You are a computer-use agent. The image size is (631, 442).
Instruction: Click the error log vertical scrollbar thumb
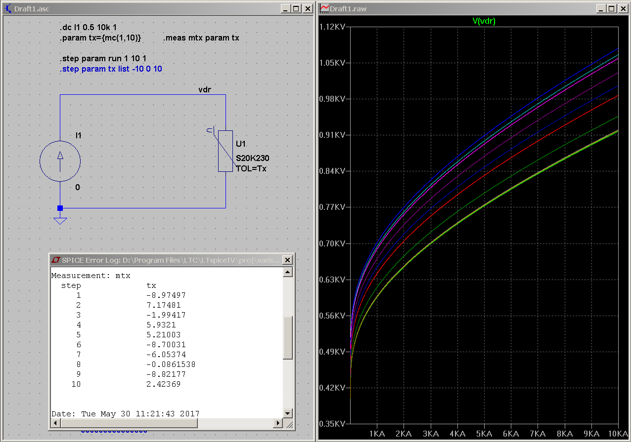click(288, 338)
